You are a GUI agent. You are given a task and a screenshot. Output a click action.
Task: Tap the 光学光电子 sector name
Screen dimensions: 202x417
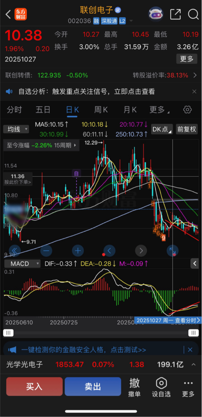(x=24, y=365)
